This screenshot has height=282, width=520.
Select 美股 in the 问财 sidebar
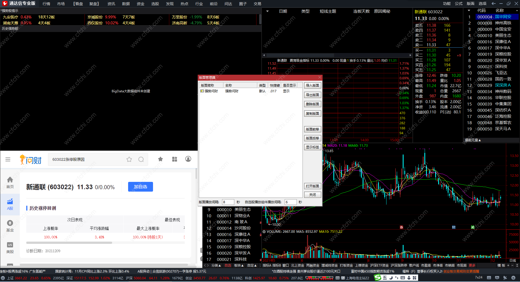pos(10,248)
